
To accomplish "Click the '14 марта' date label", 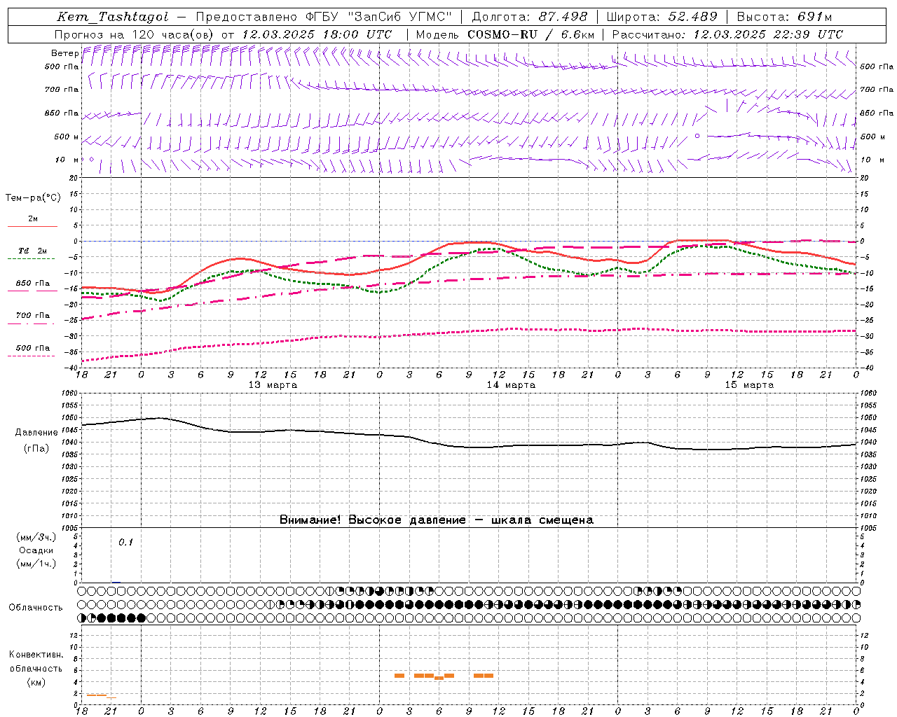I will [x=511, y=385].
